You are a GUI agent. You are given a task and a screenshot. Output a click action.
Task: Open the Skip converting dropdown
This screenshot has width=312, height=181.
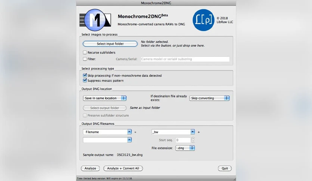pos(209,98)
